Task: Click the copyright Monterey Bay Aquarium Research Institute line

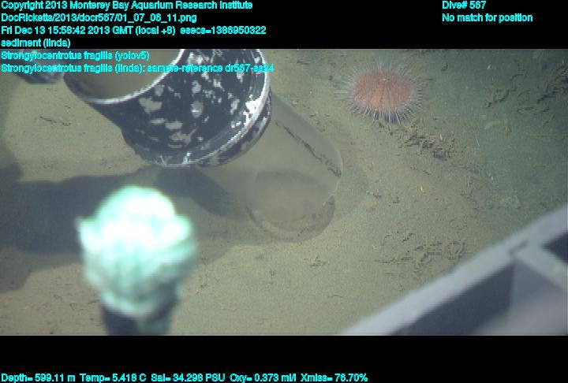Action: coord(127,6)
